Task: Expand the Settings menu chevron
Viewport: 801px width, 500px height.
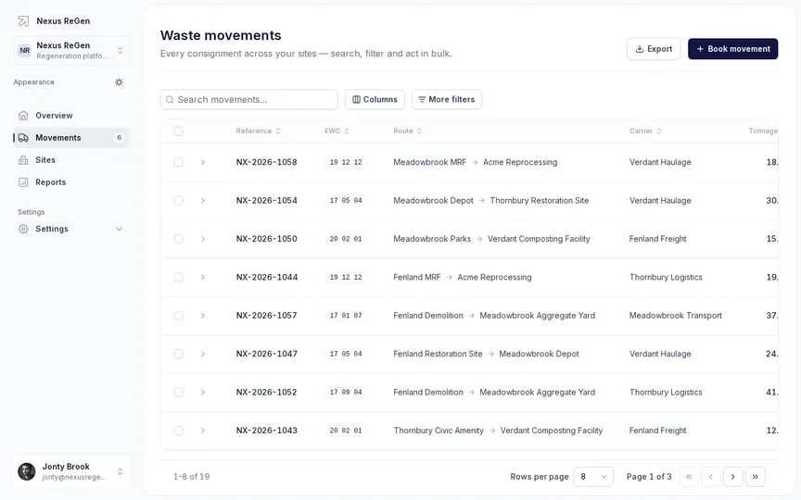Action: tap(119, 229)
